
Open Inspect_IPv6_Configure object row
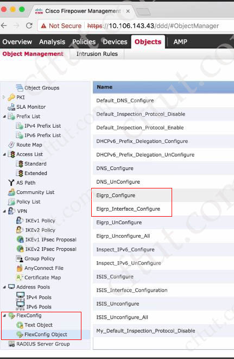[163, 249]
